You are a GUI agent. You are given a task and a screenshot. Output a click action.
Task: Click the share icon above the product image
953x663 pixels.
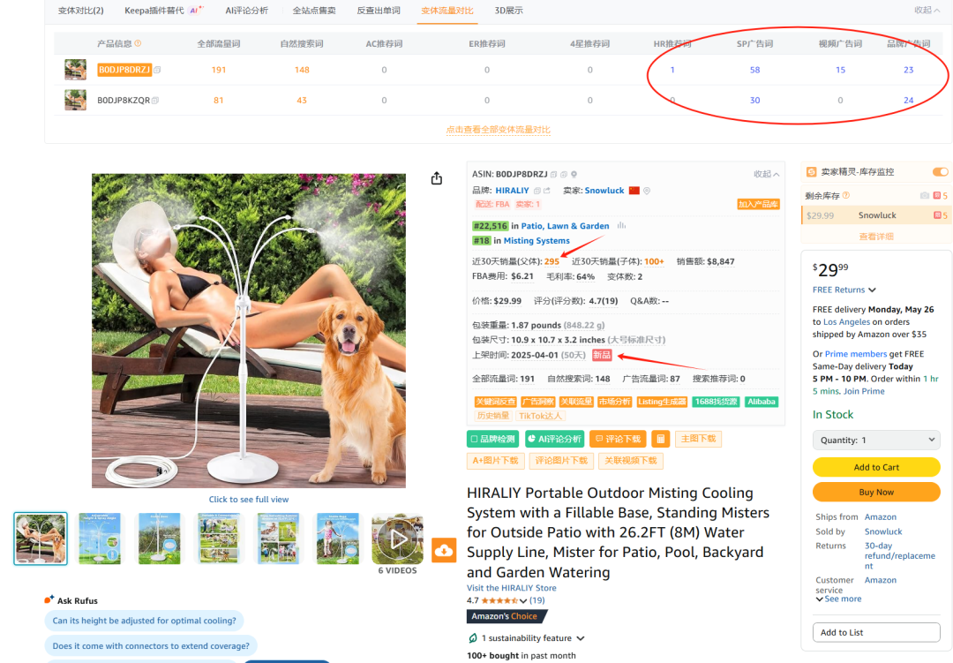(x=436, y=177)
